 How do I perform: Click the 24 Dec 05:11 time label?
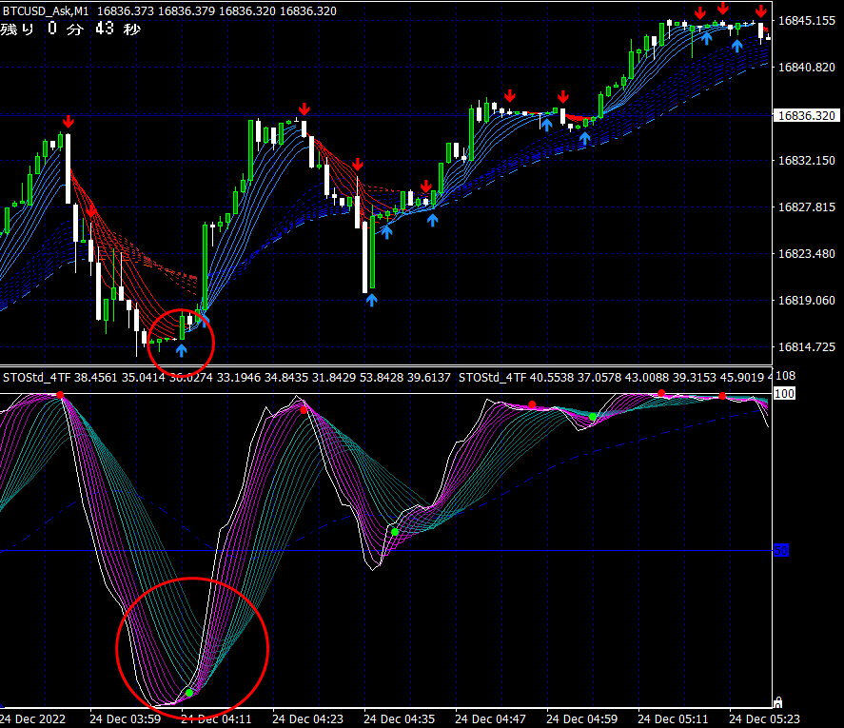point(673,719)
